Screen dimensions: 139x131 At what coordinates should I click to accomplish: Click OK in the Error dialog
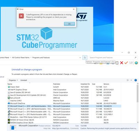69,24
